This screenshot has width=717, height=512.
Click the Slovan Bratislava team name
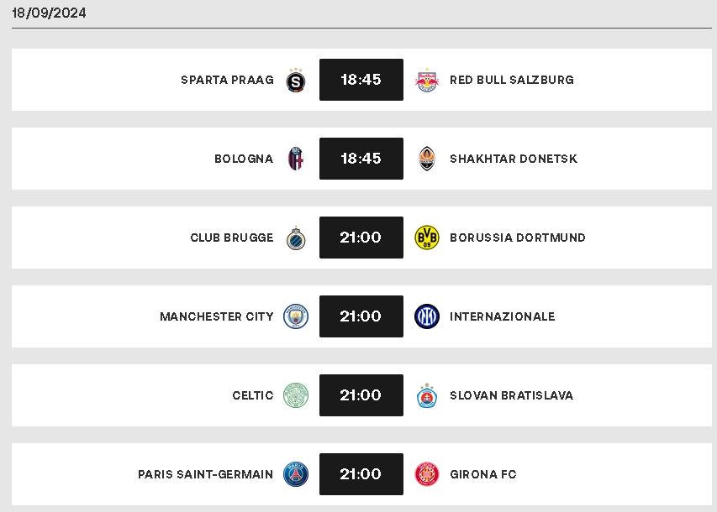click(512, 395)
